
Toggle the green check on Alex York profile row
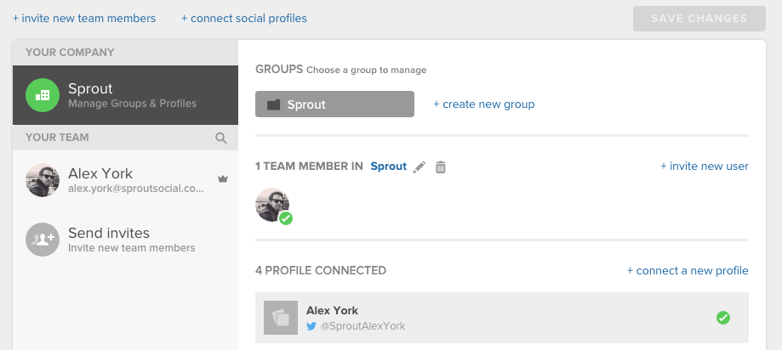[723, 318]
